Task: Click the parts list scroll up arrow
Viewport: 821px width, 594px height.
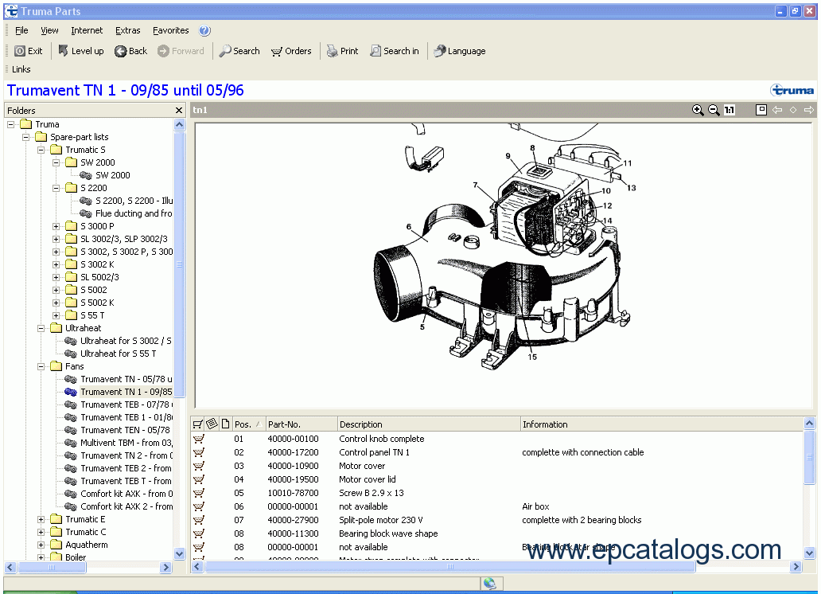Action: 809,423
